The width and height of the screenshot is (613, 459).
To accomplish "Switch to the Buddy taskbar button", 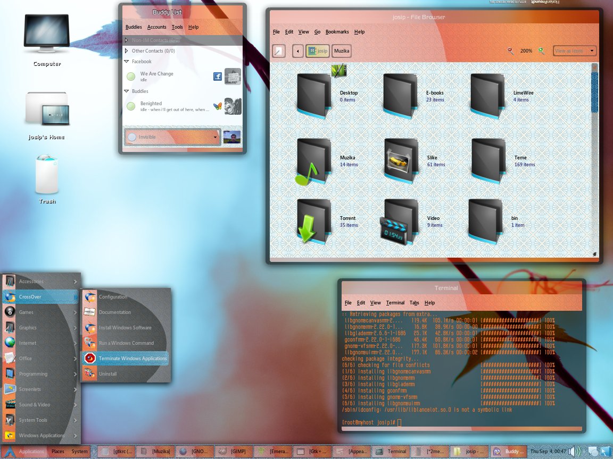I will 509,452.
